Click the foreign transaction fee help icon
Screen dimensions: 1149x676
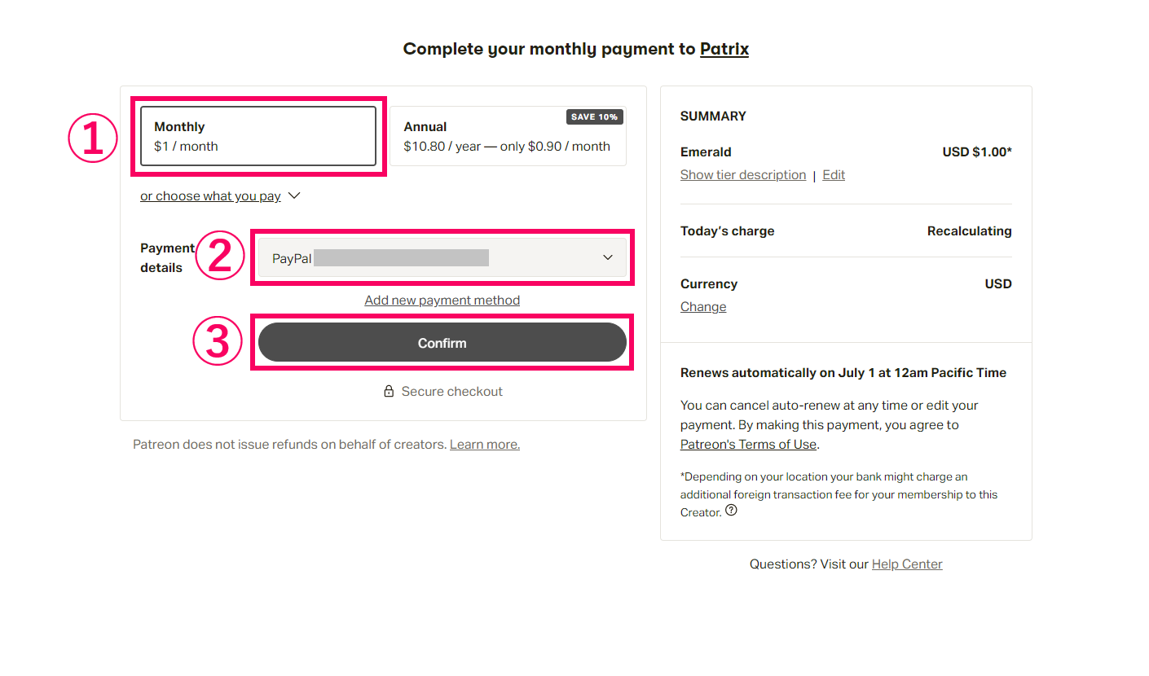[731, 511]
